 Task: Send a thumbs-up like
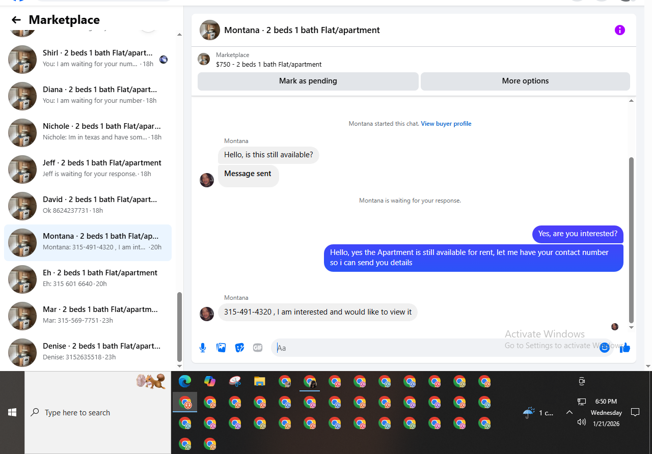pos(625,348)
